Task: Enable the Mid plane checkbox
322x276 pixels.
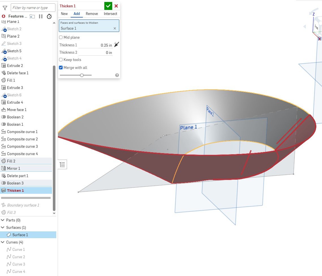Action: tap(61, 37)
